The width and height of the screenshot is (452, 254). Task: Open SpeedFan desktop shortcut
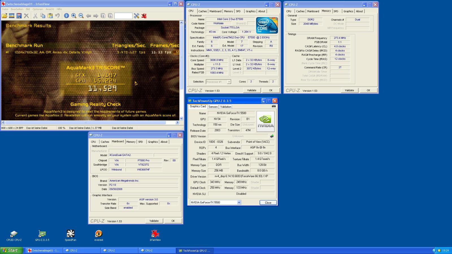click(x=70, y=236)
